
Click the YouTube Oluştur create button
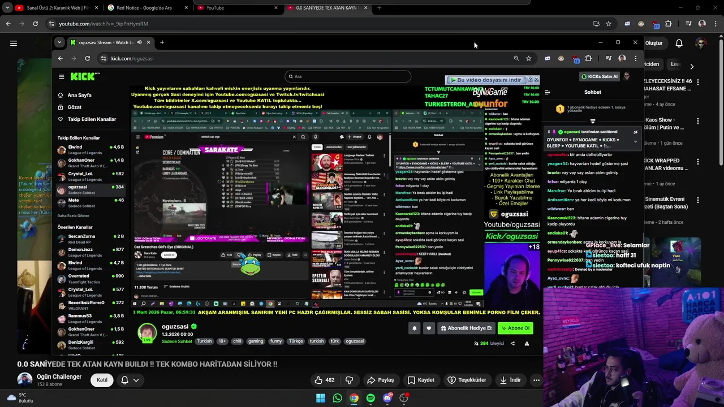654,43
